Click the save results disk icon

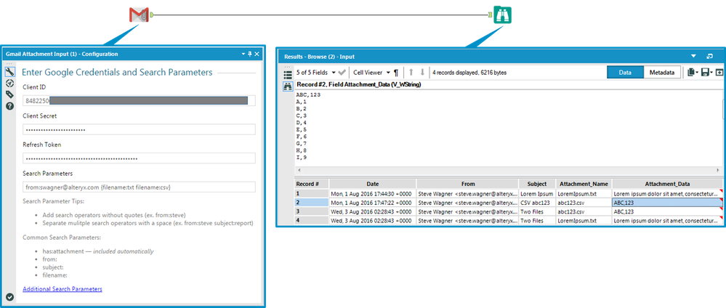(x=704, y=73)
